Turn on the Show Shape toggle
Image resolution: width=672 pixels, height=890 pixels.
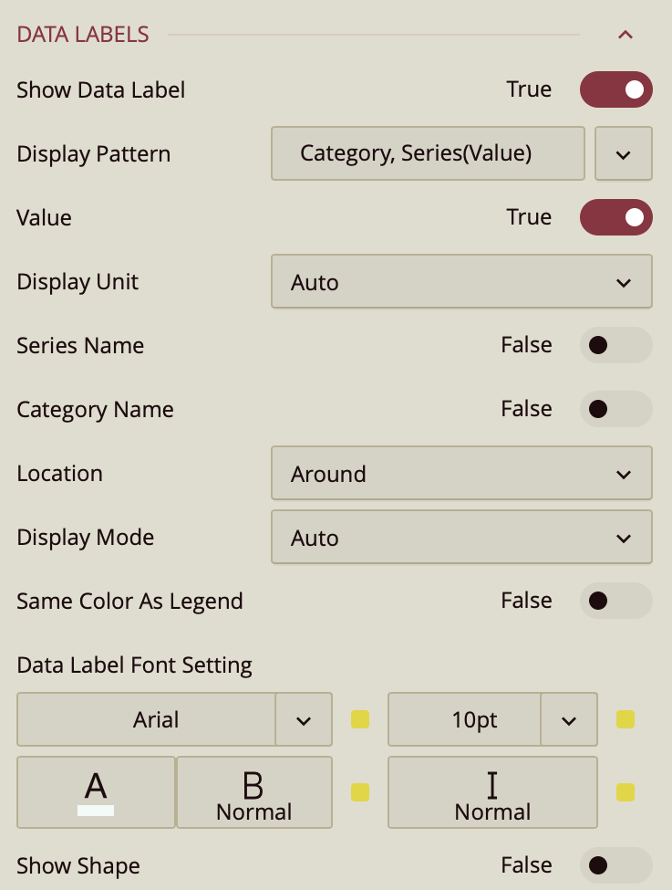[x=615, y=865]
